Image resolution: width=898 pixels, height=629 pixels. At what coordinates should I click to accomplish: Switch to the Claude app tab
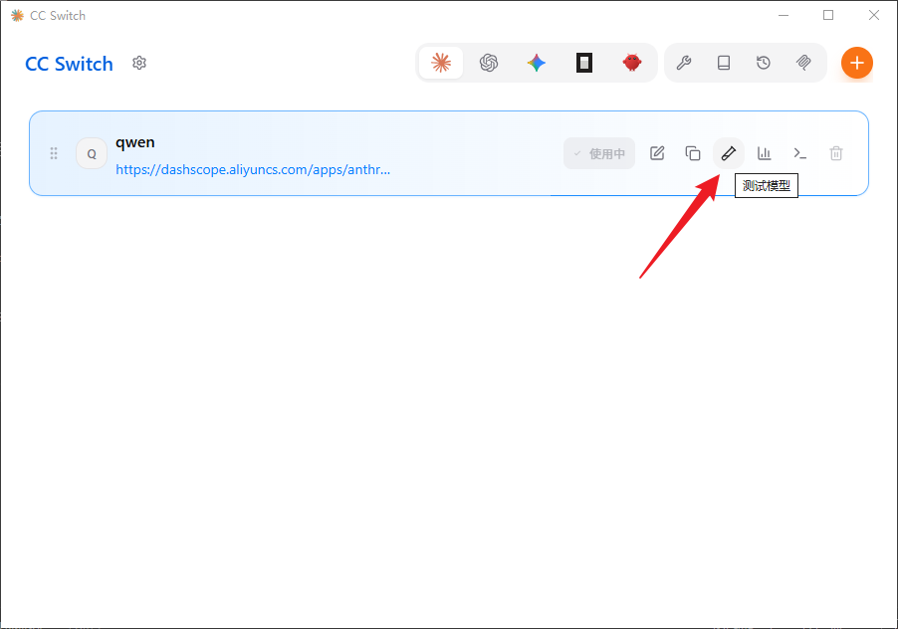(441, 63)
